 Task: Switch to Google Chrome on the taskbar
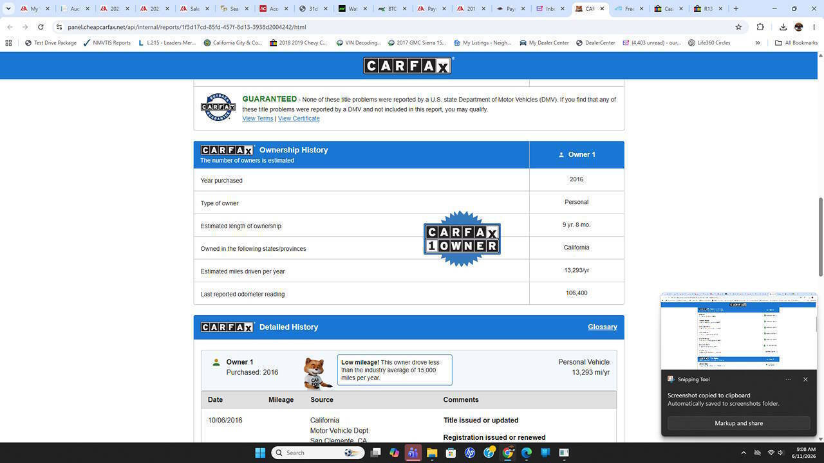pos(508,453)
